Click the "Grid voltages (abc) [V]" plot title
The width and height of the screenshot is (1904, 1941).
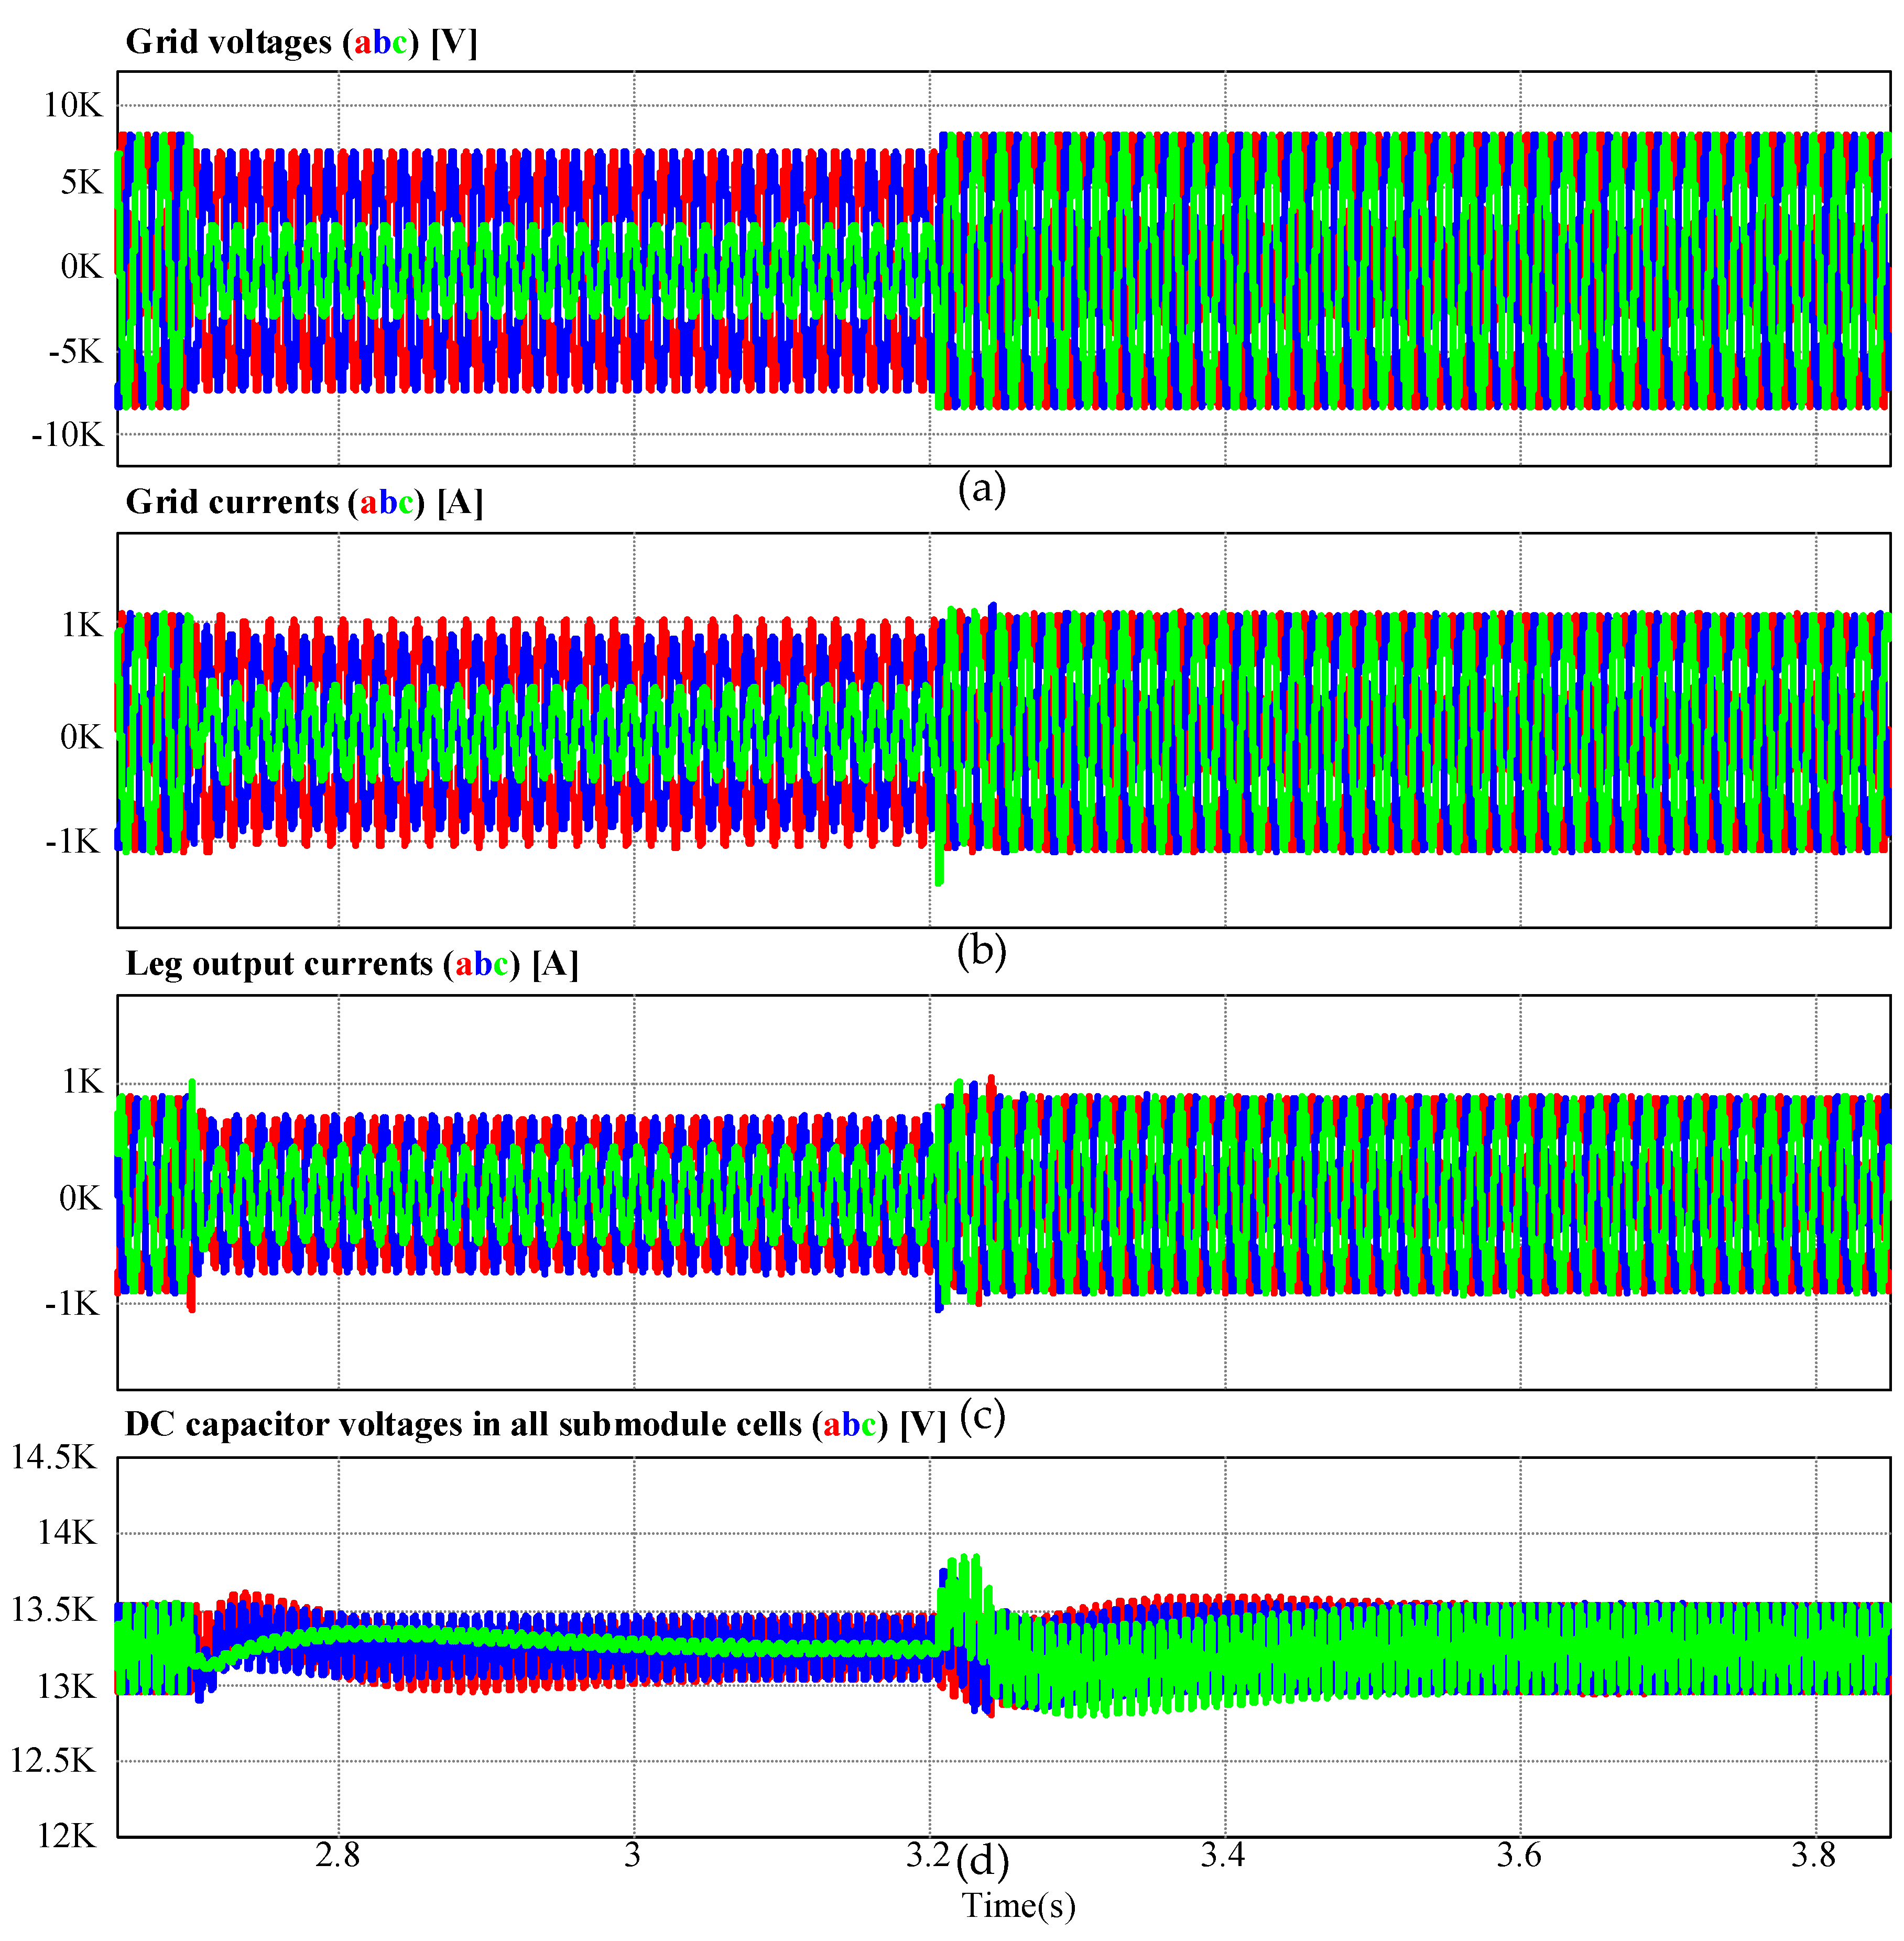(302, 43)
